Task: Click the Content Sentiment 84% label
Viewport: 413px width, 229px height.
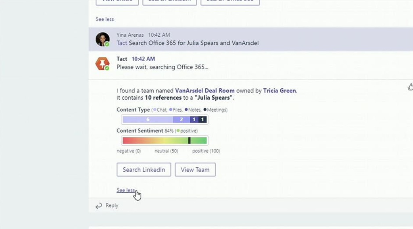Action: (x=157, y=131)
